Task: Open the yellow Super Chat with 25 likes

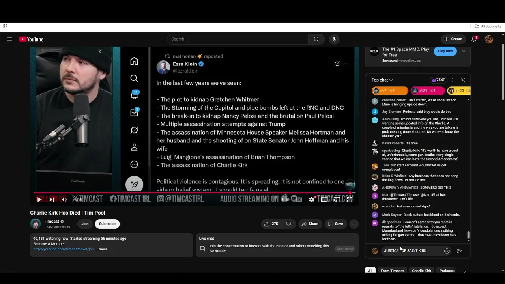Action: pyautogui.click(x=459, y=91)
